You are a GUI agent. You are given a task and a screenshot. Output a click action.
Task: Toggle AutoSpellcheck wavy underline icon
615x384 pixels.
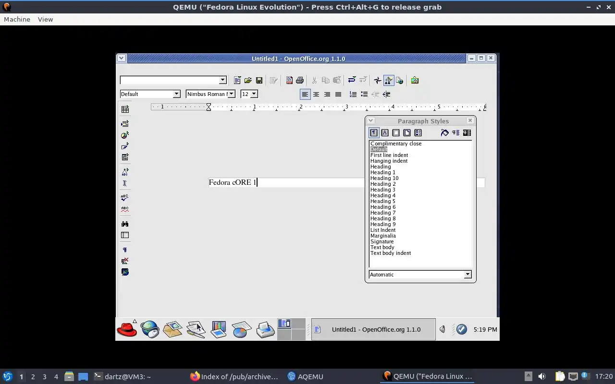tap(125, 209)
